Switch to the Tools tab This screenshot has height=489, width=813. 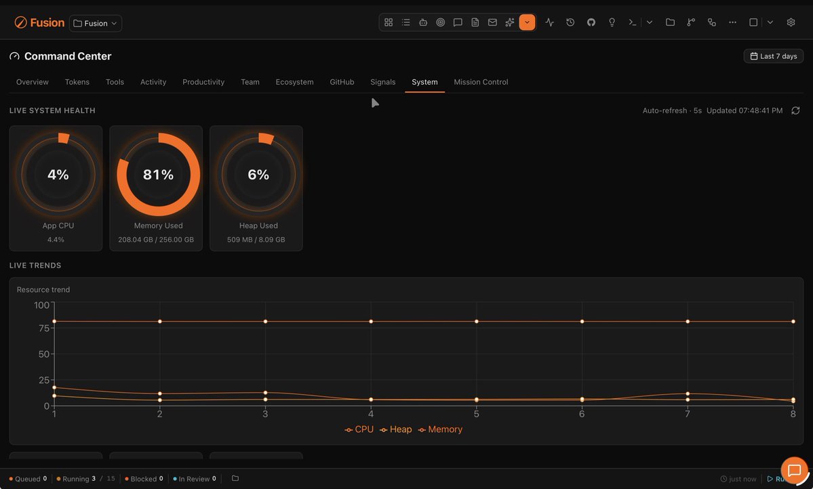point(115,82)
